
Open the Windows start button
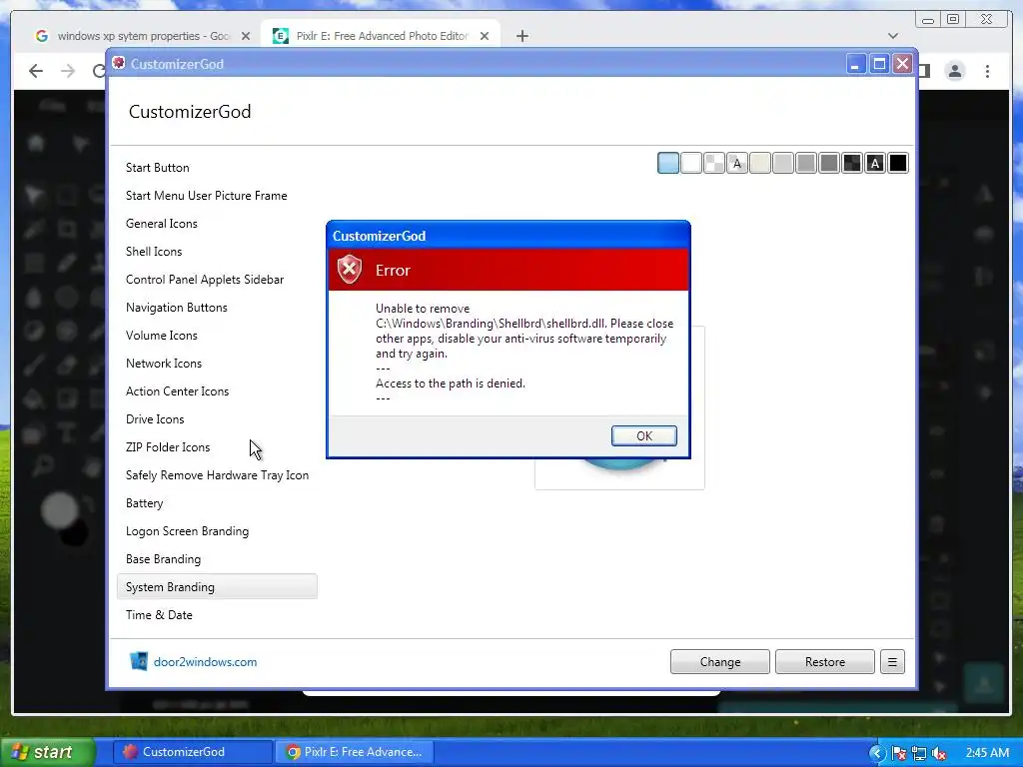coord(46,752)
